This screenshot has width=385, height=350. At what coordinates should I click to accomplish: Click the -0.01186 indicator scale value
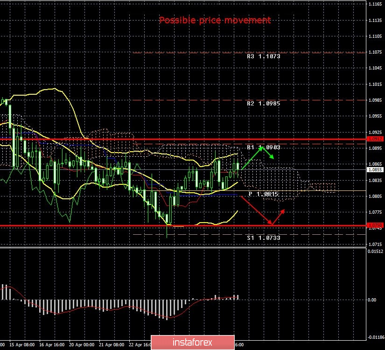(375, 337)
